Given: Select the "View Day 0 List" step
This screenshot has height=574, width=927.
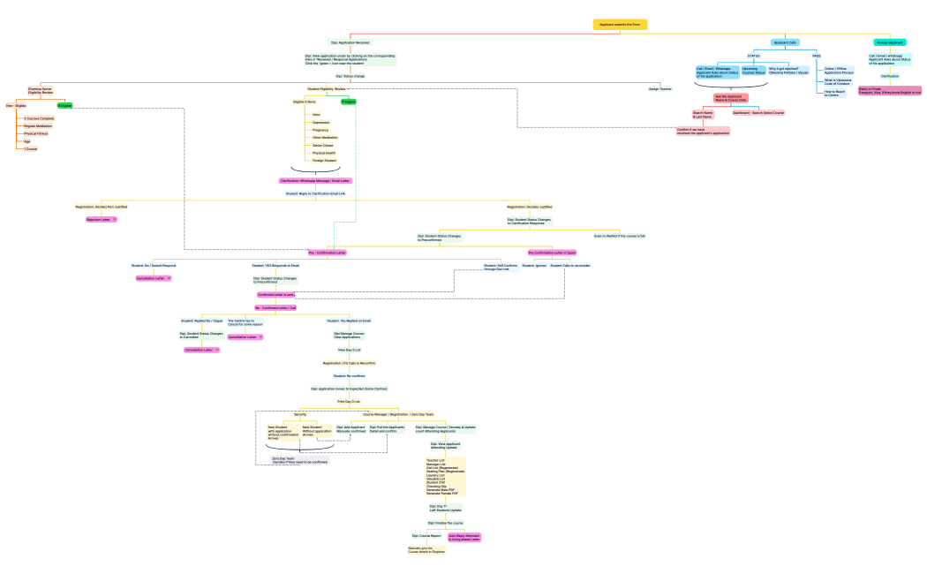Looking at the screenshot, I should pos(349,350).
